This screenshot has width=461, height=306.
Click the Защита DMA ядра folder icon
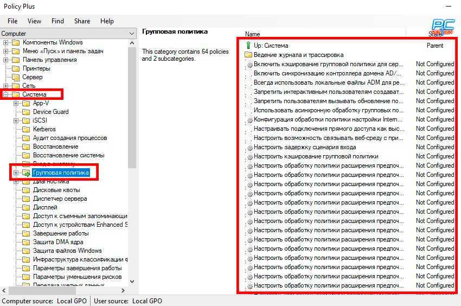[x=26, y=242]
